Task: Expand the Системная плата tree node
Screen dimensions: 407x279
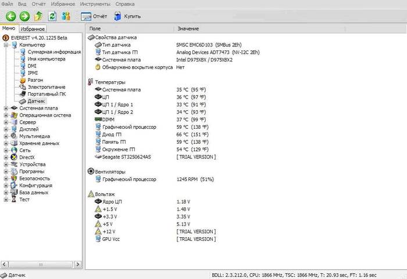Action: coord(6,108)
